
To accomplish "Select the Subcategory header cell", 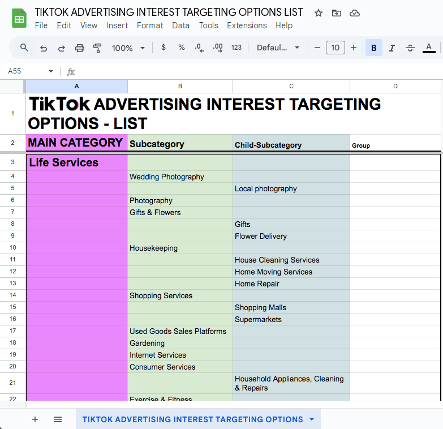I will coord(180,143).
